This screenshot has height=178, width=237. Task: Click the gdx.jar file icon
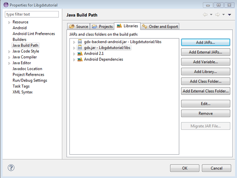click(80, 48)
